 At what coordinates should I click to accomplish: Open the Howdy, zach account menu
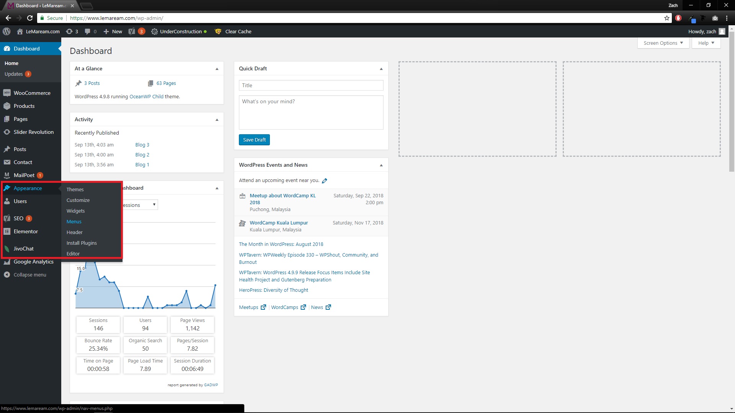click(707, 31)
